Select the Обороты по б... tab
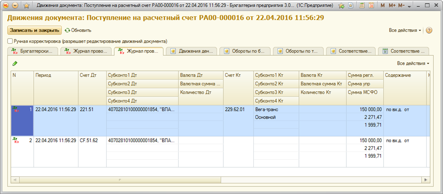This screenshot has height=194, width=443. [x=245, y=51]
